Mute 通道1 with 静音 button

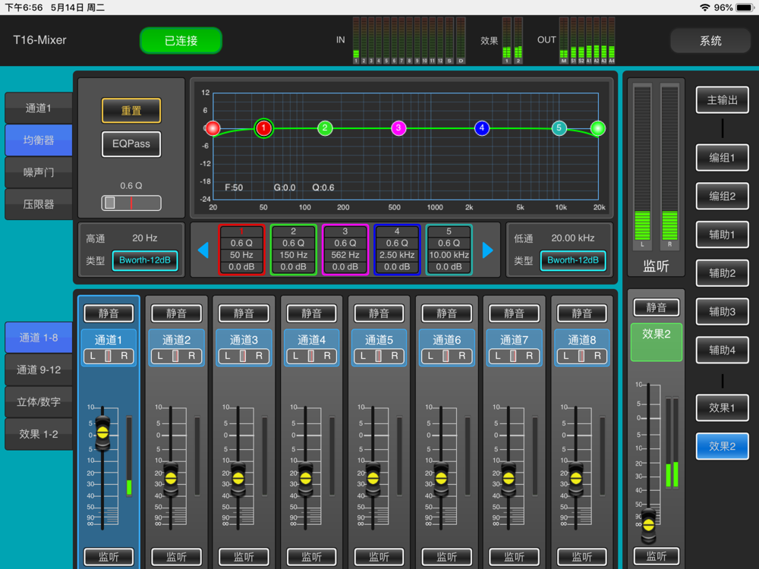click(109, 313)
